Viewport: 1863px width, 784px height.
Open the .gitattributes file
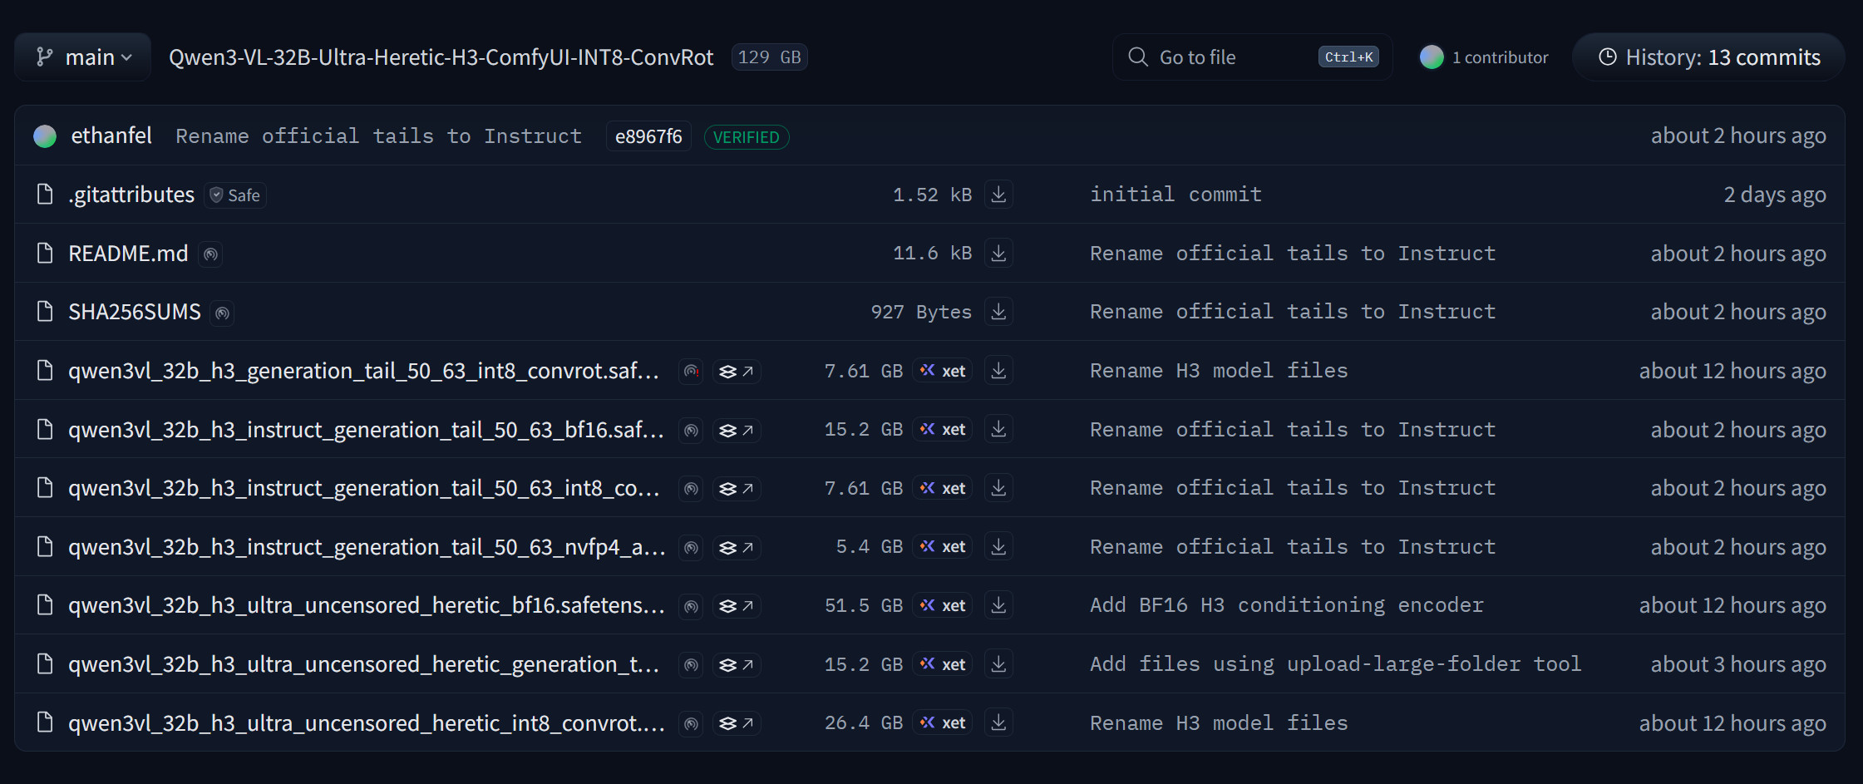point(131,195)
